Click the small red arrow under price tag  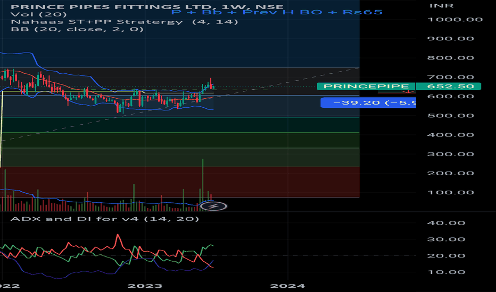(x=408, y=92)
